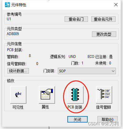Click the PCB 封装 label below chip
The image size is (123, 129).
pyautogui.click(x=75, y=107)
